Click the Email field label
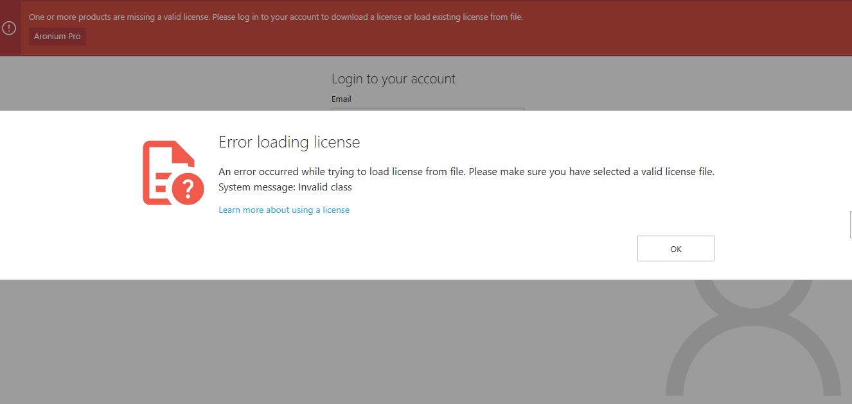Screen dimensions: 852x404 (x=341, y=99)
